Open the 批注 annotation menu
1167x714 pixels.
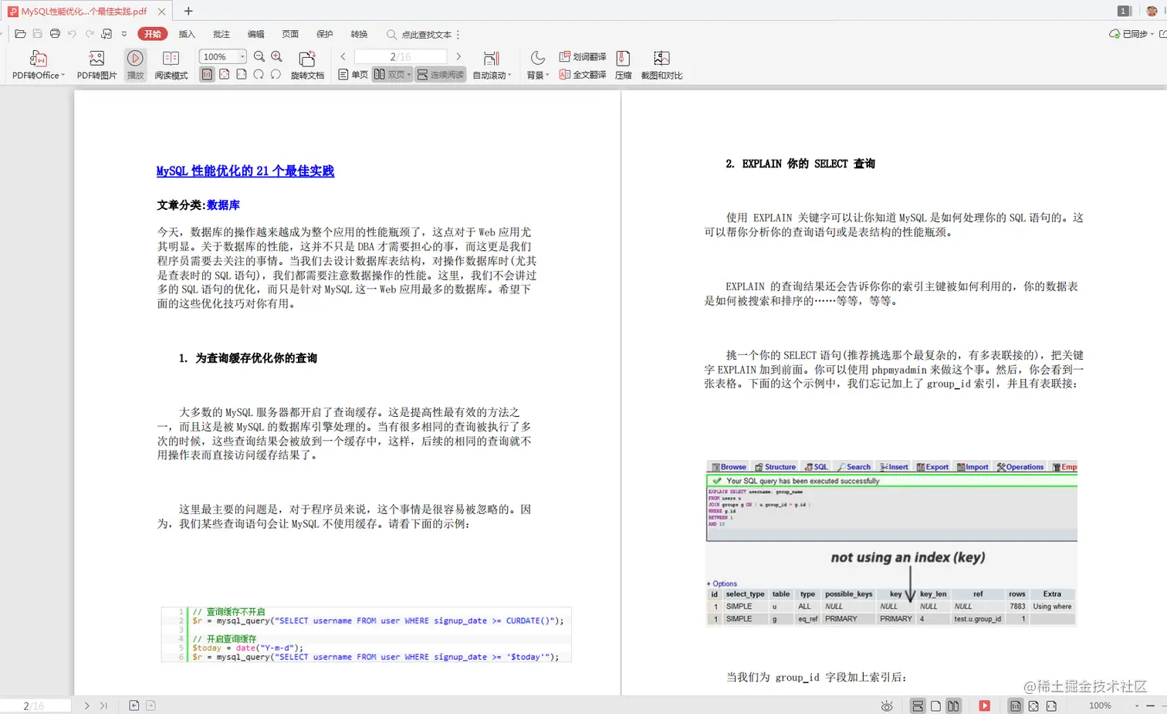click(x=222, y=34)
